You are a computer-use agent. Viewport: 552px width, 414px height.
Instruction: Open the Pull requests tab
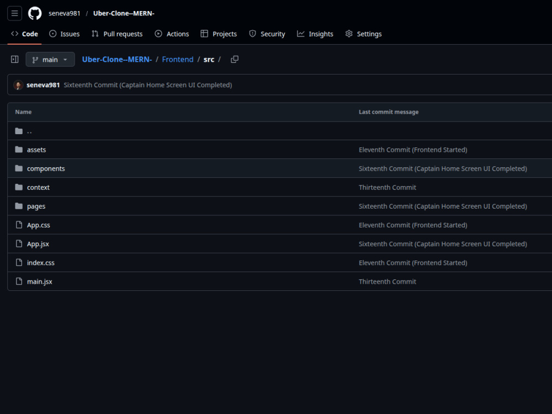pos(117,34)
